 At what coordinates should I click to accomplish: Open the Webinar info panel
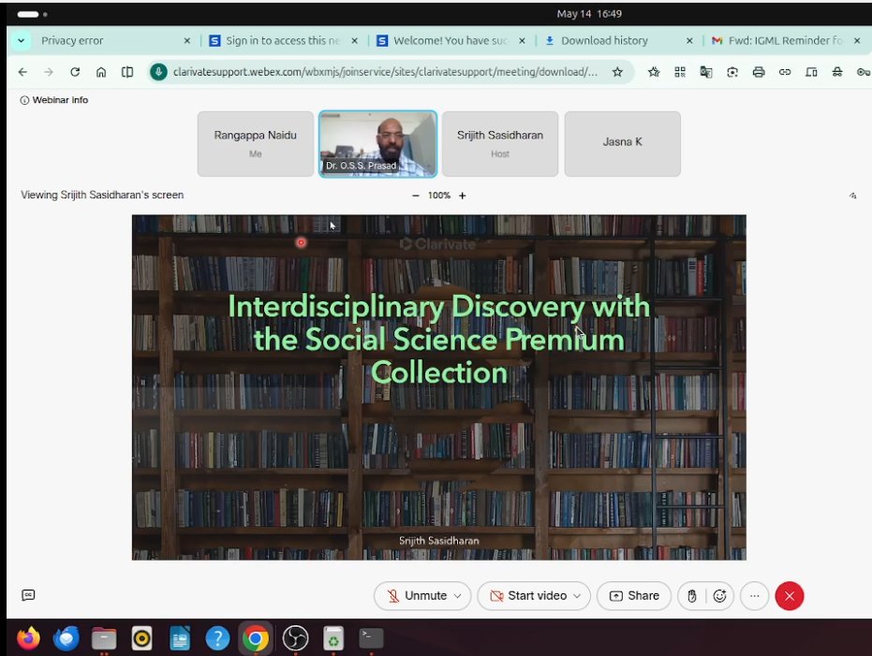54,100
